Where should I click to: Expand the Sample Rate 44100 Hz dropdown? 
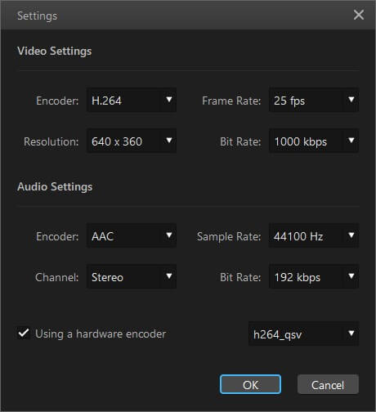point(314,235)
